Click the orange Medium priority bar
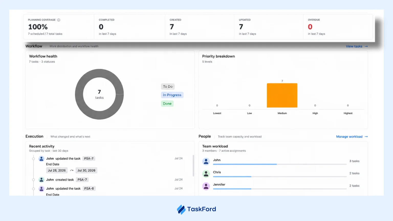393x221 pixels. [282, 95]
